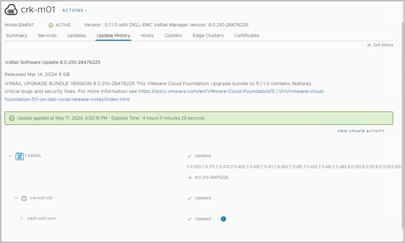Open the ACTIONS dropdown menu

(x=75, y=10)
